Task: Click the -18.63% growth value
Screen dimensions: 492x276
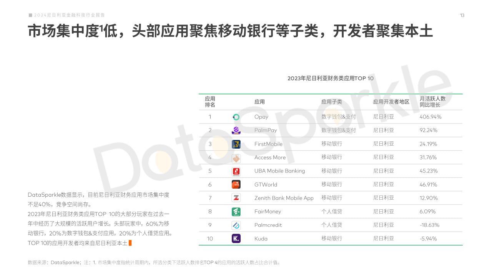Action: (429, 225)
